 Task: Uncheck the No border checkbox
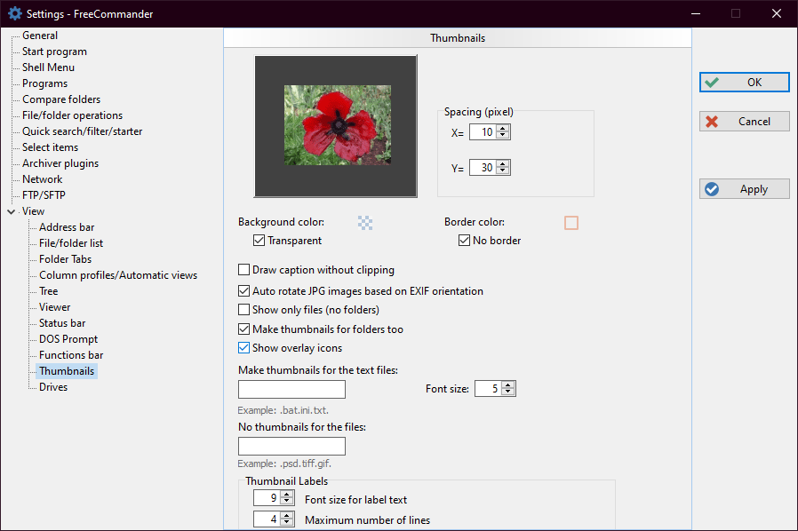coord(465,241)
